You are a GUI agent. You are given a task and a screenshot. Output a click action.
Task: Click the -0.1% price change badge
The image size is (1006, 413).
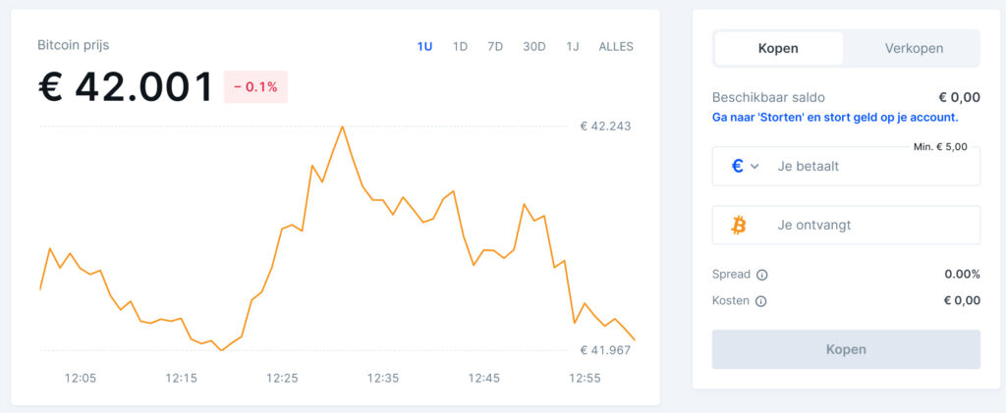(255, 87)
